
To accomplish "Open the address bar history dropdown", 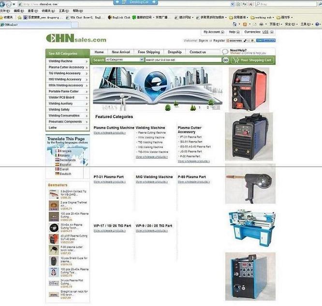I will coord(232,4).
